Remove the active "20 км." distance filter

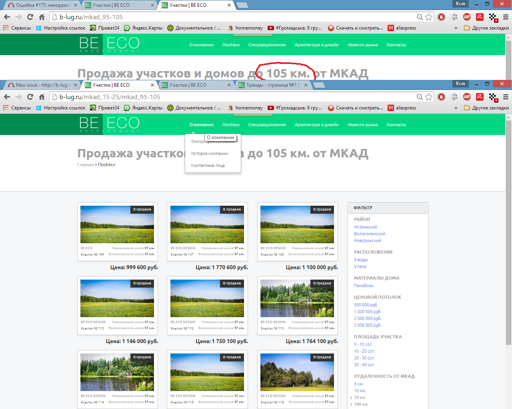point(351,398)
